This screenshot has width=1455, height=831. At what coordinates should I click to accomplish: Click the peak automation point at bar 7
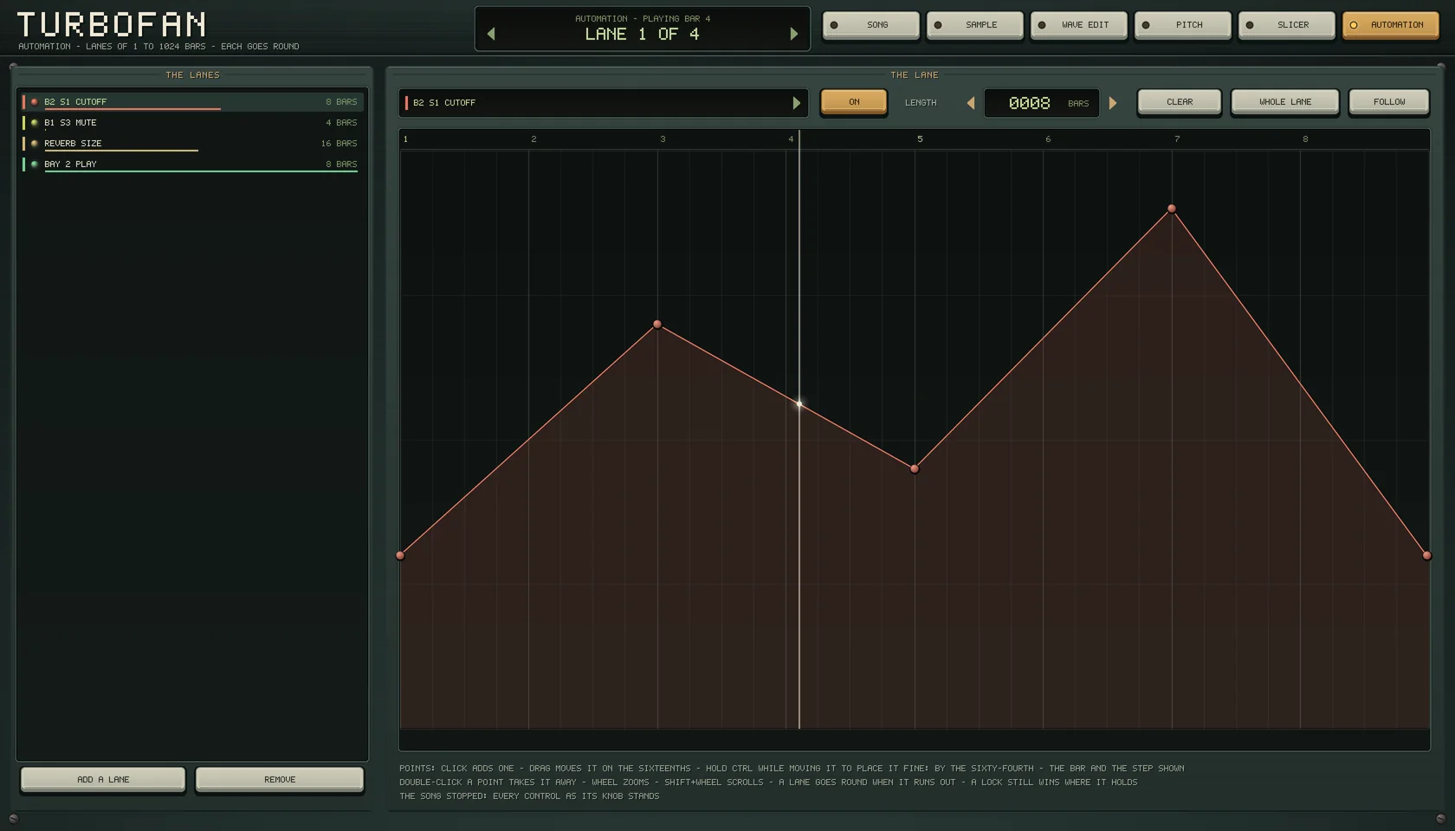(1172, 209)
